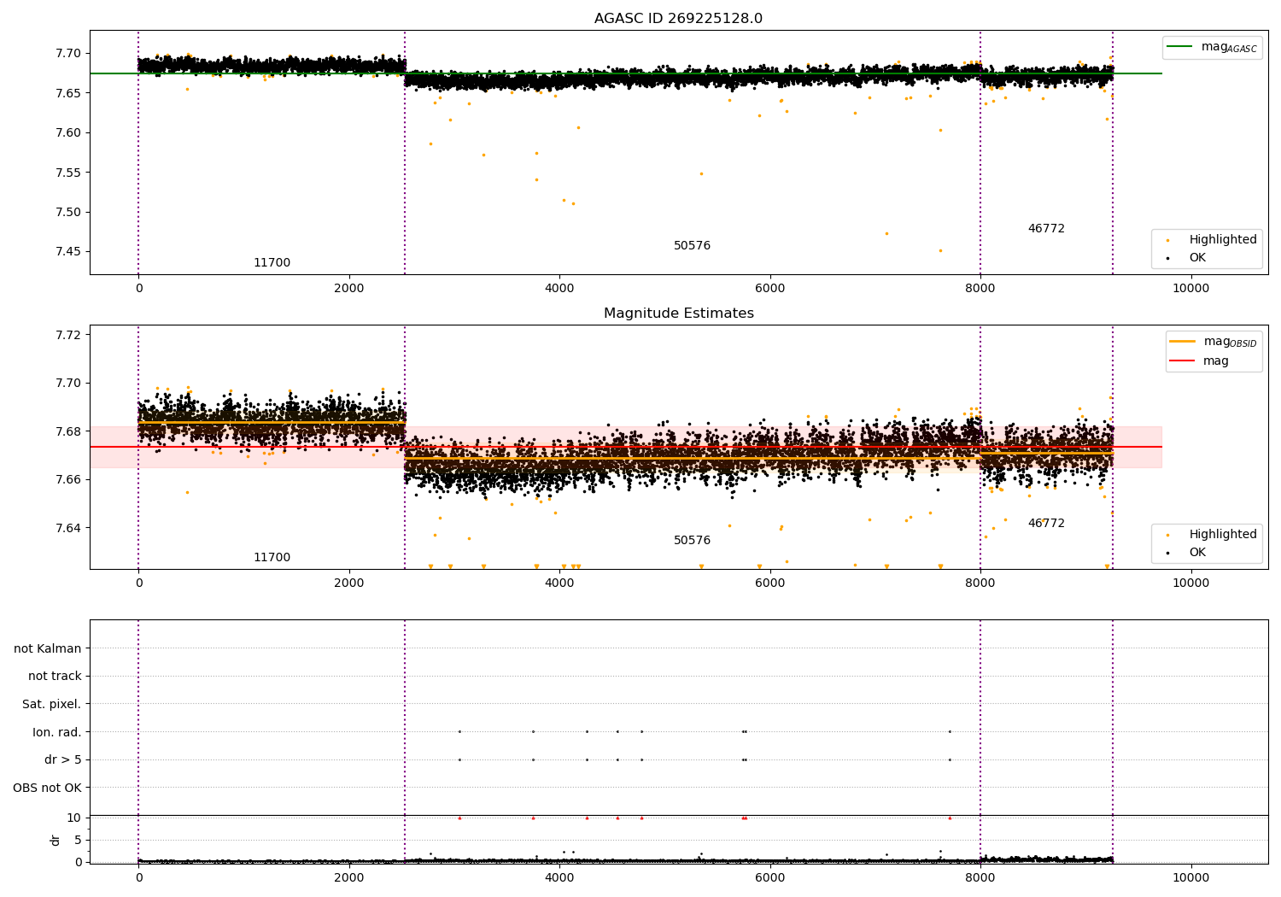The width and height of the screenshot is (1281, 897).
Task: Click the Magnitude Estimates subplot title
Action: click(678, 314)
